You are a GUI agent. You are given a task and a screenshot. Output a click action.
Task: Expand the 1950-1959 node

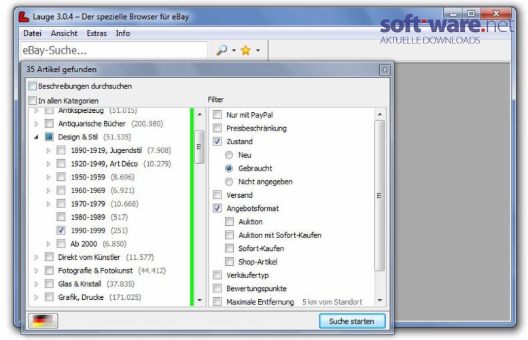[x=48, y=177]
